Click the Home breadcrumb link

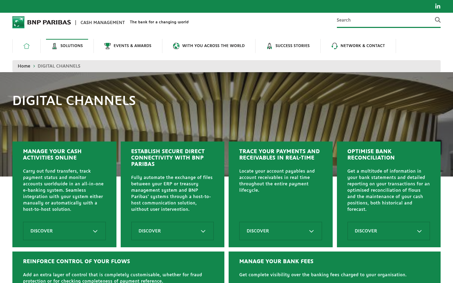(24, 66)
